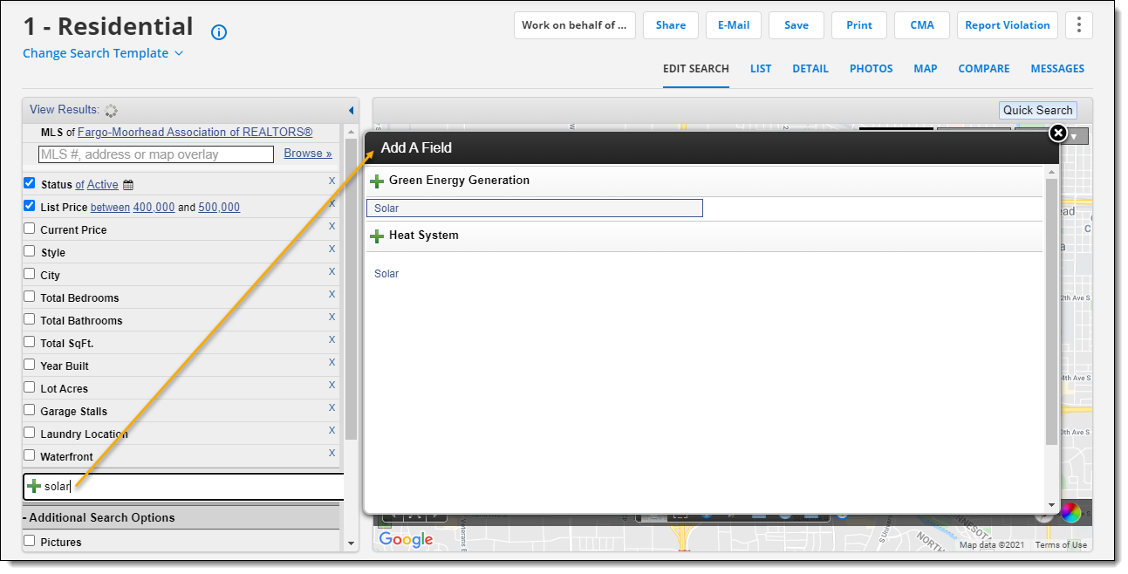The width and height of the screenshot is (1128, 574).
Task: Open the Work on behalf of dropdown
Action: (x=574, y=25)
